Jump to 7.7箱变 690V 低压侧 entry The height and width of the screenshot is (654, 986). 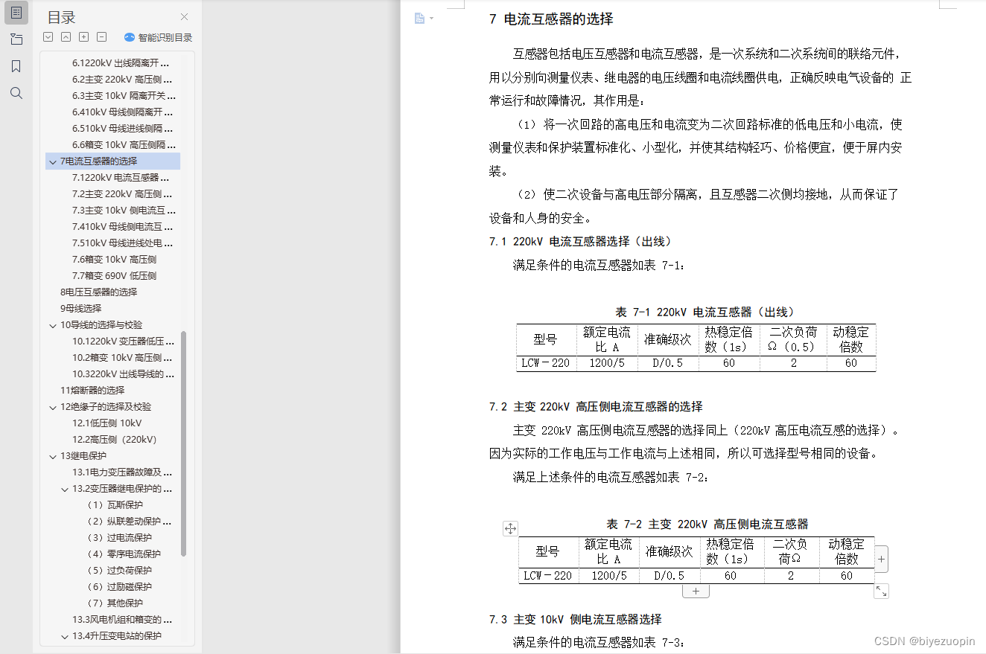coord(114,276)
